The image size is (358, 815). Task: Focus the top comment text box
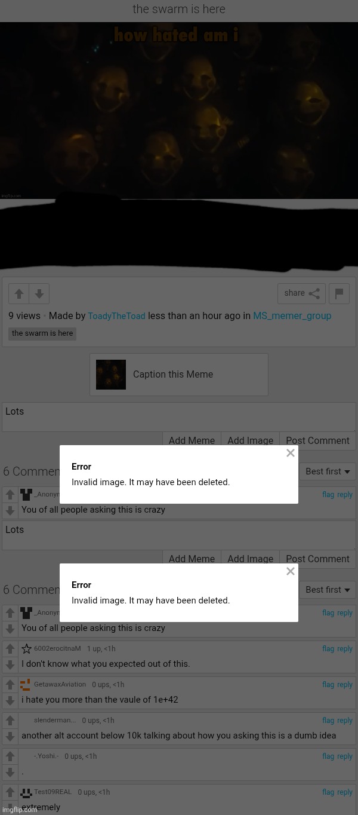click(x=179, y=417)
